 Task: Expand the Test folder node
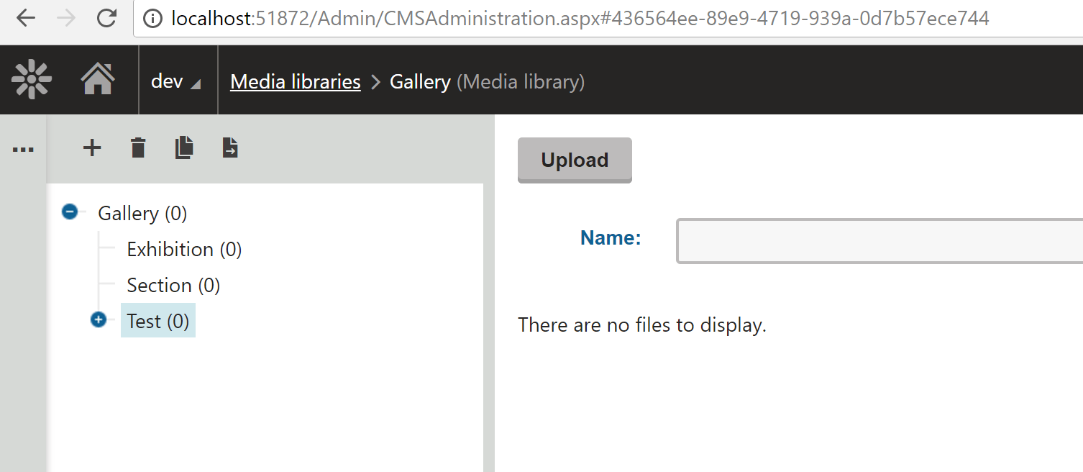pyautogui.click(x=99, y=319)
